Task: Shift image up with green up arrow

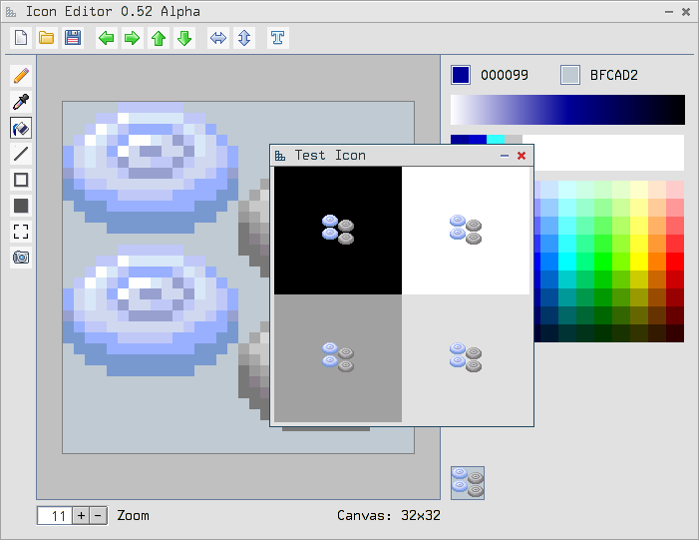Action: click(158, 38)
